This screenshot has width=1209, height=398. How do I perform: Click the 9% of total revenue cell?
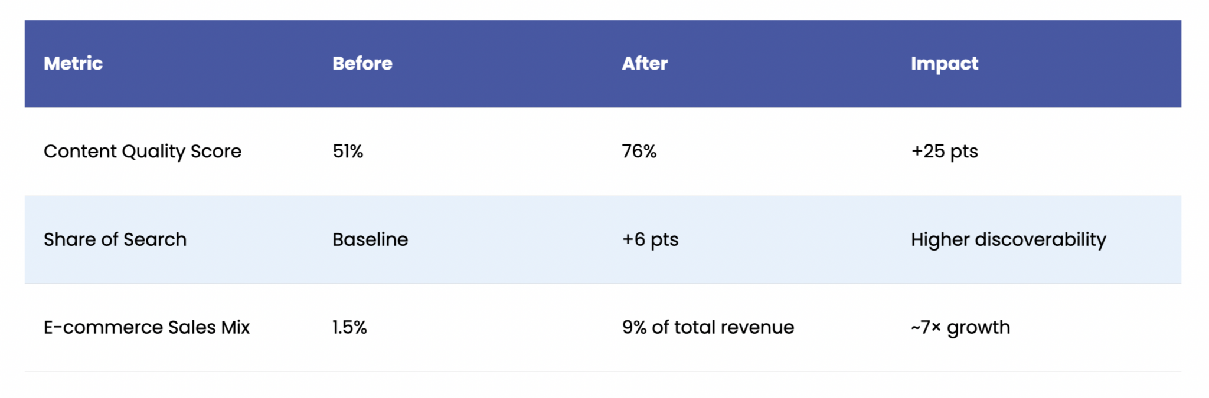(x=708, y=327)
